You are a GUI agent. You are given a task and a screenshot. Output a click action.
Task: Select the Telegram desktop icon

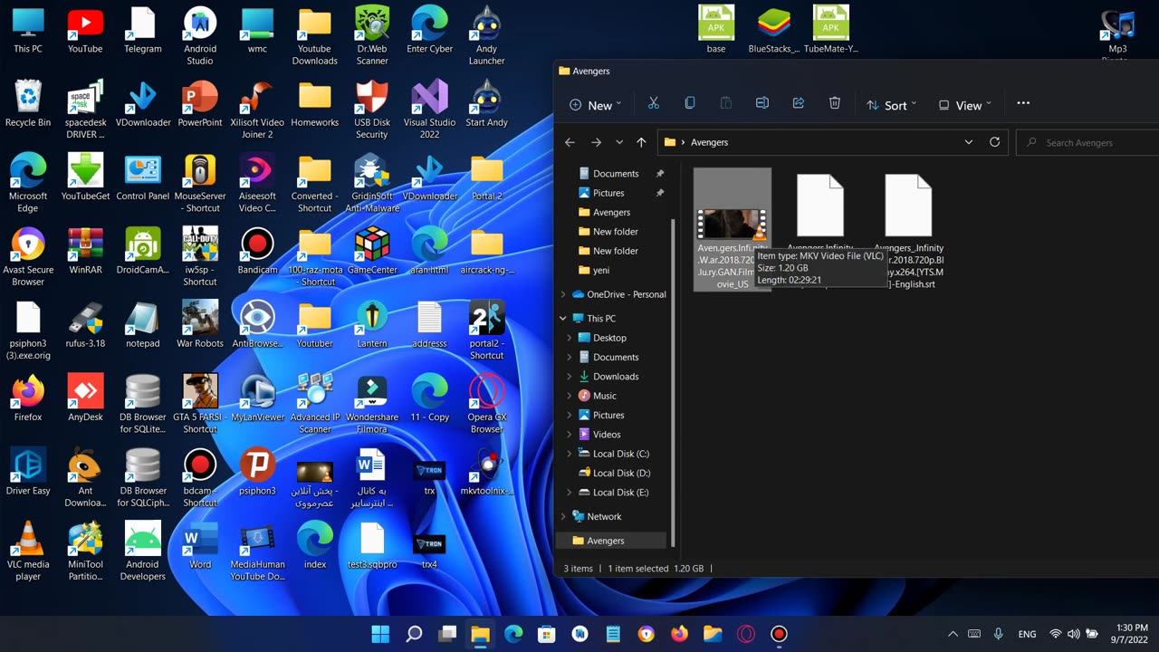143,30
